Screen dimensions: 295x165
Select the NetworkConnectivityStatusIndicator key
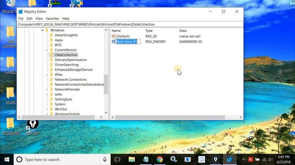point(79,84)
